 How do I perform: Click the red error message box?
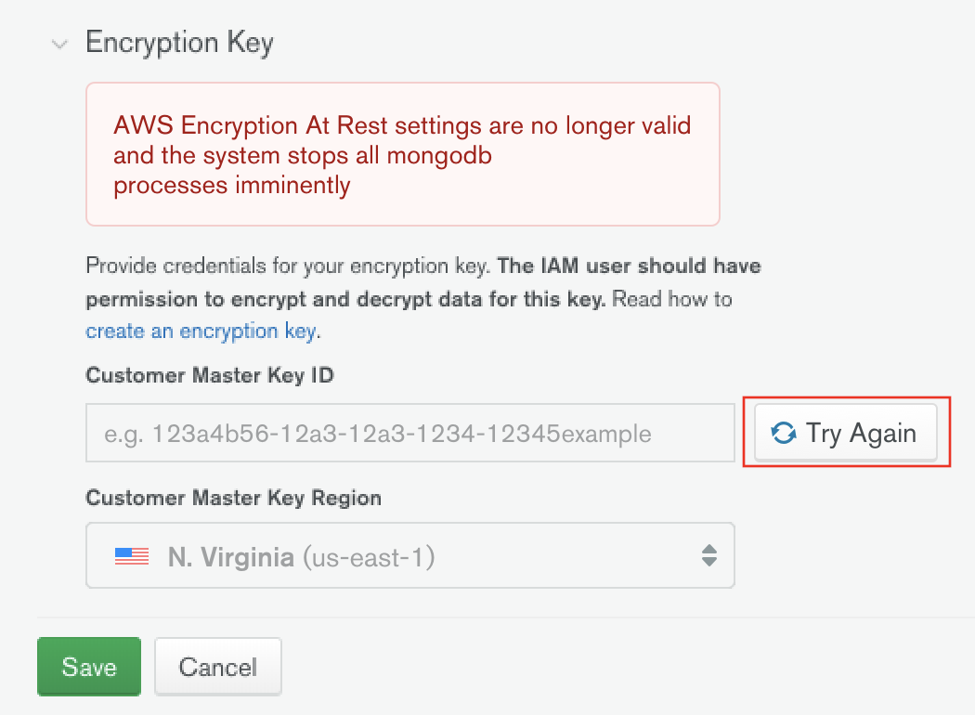pyautogui.click(x=402, y=154)
